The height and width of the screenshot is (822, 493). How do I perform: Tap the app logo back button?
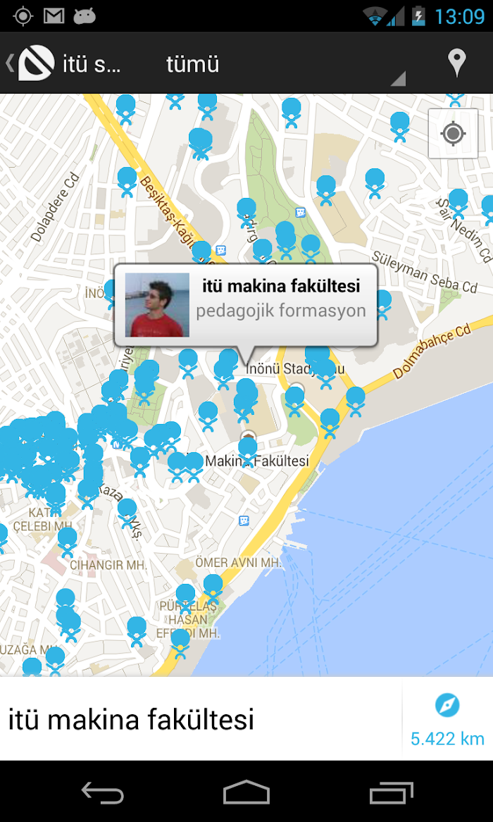coord(30,63)
